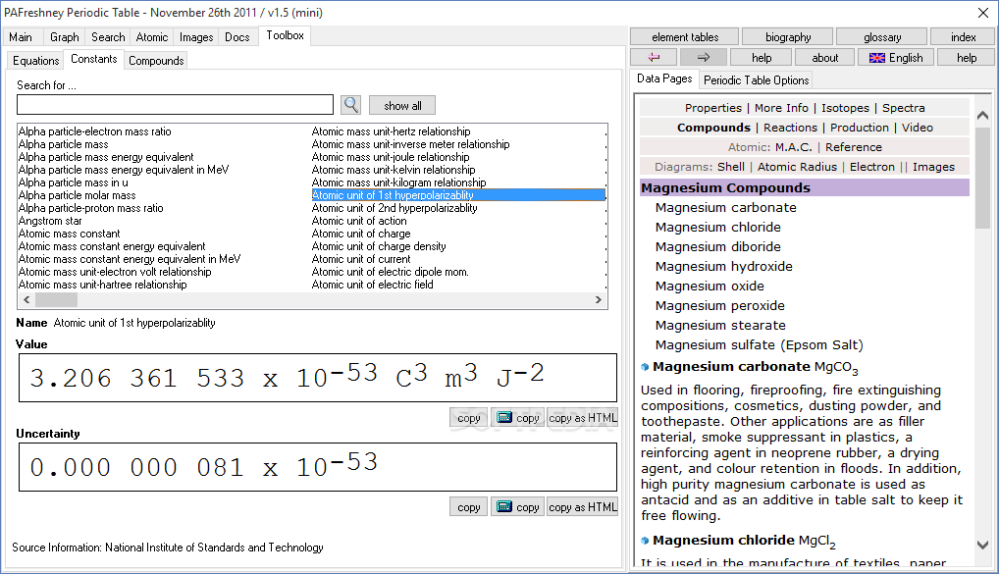This screenshot has height=574, width=999.
Task: Select Atomic unit of 2nd hyperpolarizablity
Action: coord(394,208)
